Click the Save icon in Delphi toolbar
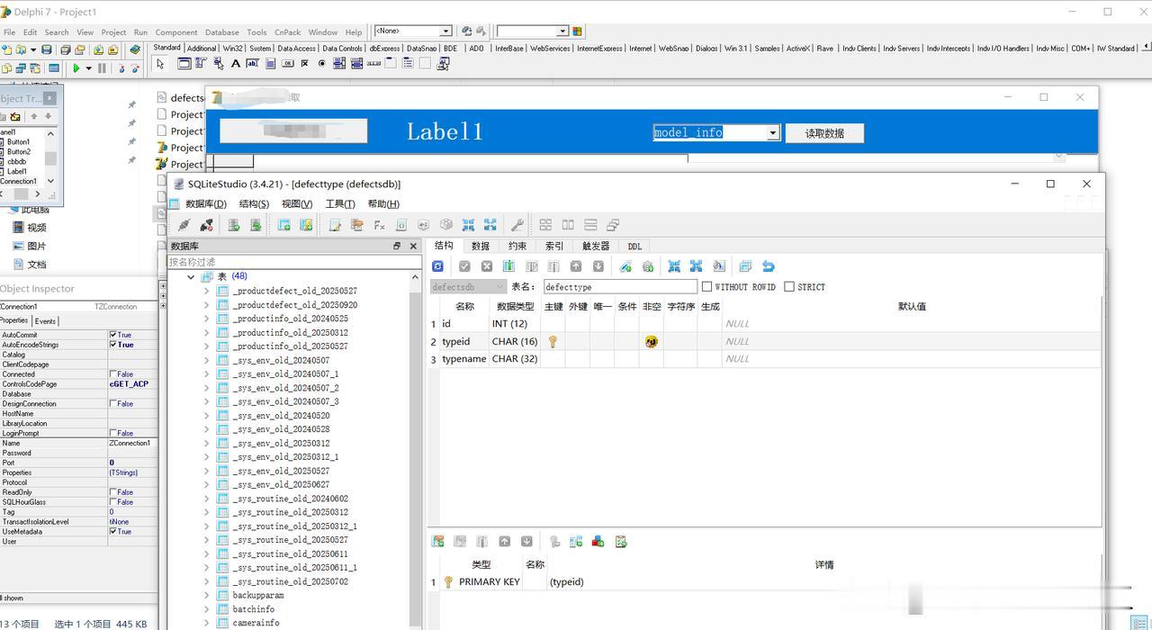This screenshot has width=1152, height=630. point(46,49)
